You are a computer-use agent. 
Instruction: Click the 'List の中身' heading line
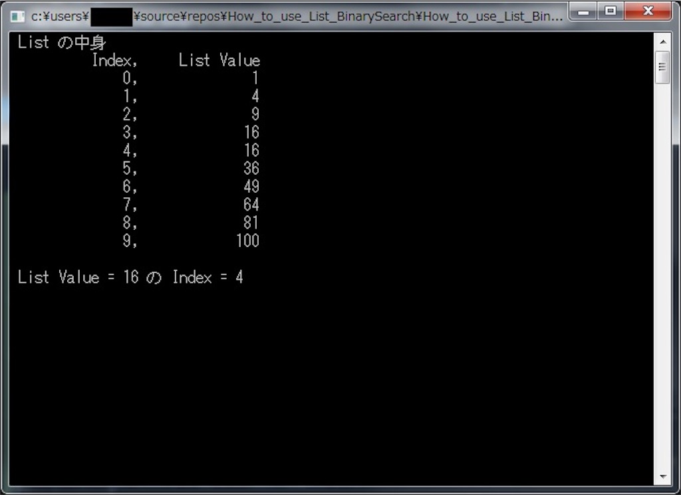point(61,43)
